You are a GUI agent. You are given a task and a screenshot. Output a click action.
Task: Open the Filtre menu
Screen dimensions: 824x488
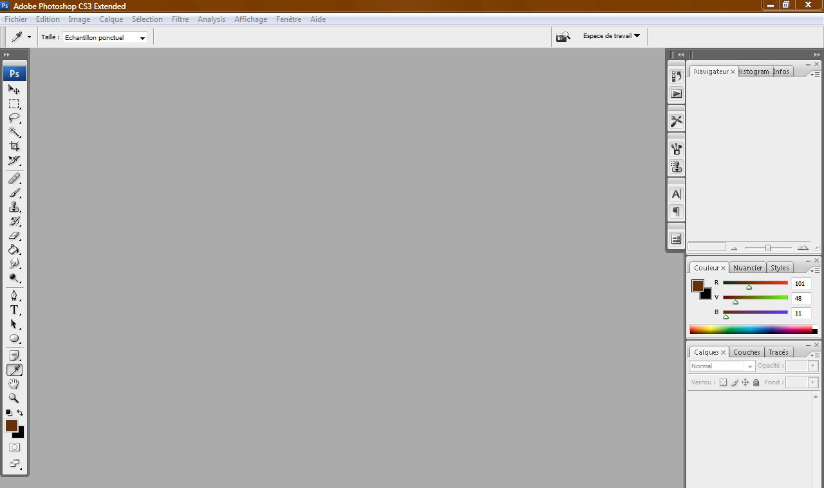point(180,19)
